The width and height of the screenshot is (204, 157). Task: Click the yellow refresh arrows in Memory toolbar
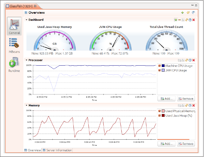187,105
